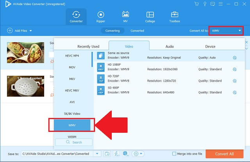Viewport: 250px width, 162px height.
Task: Open the Ripper module
Action: [x=101, y=17]
